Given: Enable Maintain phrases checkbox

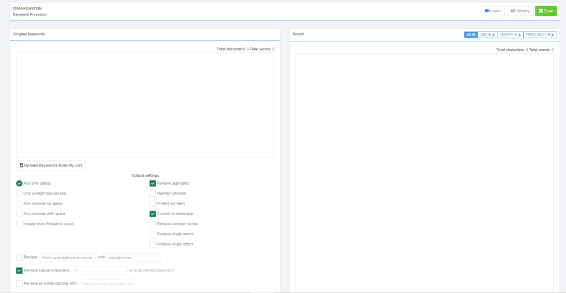Looking at the screenshot, I should point(153,193).
